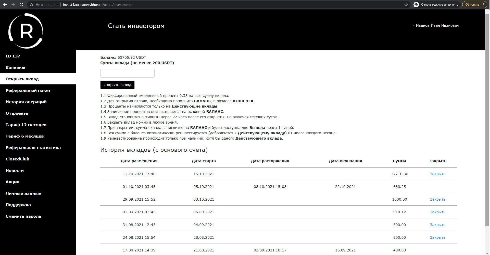490x255 pixels.
Task: Click the end date 16.09.2021
Action: pos(345,250)
